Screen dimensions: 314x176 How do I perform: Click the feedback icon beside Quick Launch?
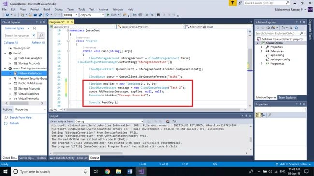(240, 3)
